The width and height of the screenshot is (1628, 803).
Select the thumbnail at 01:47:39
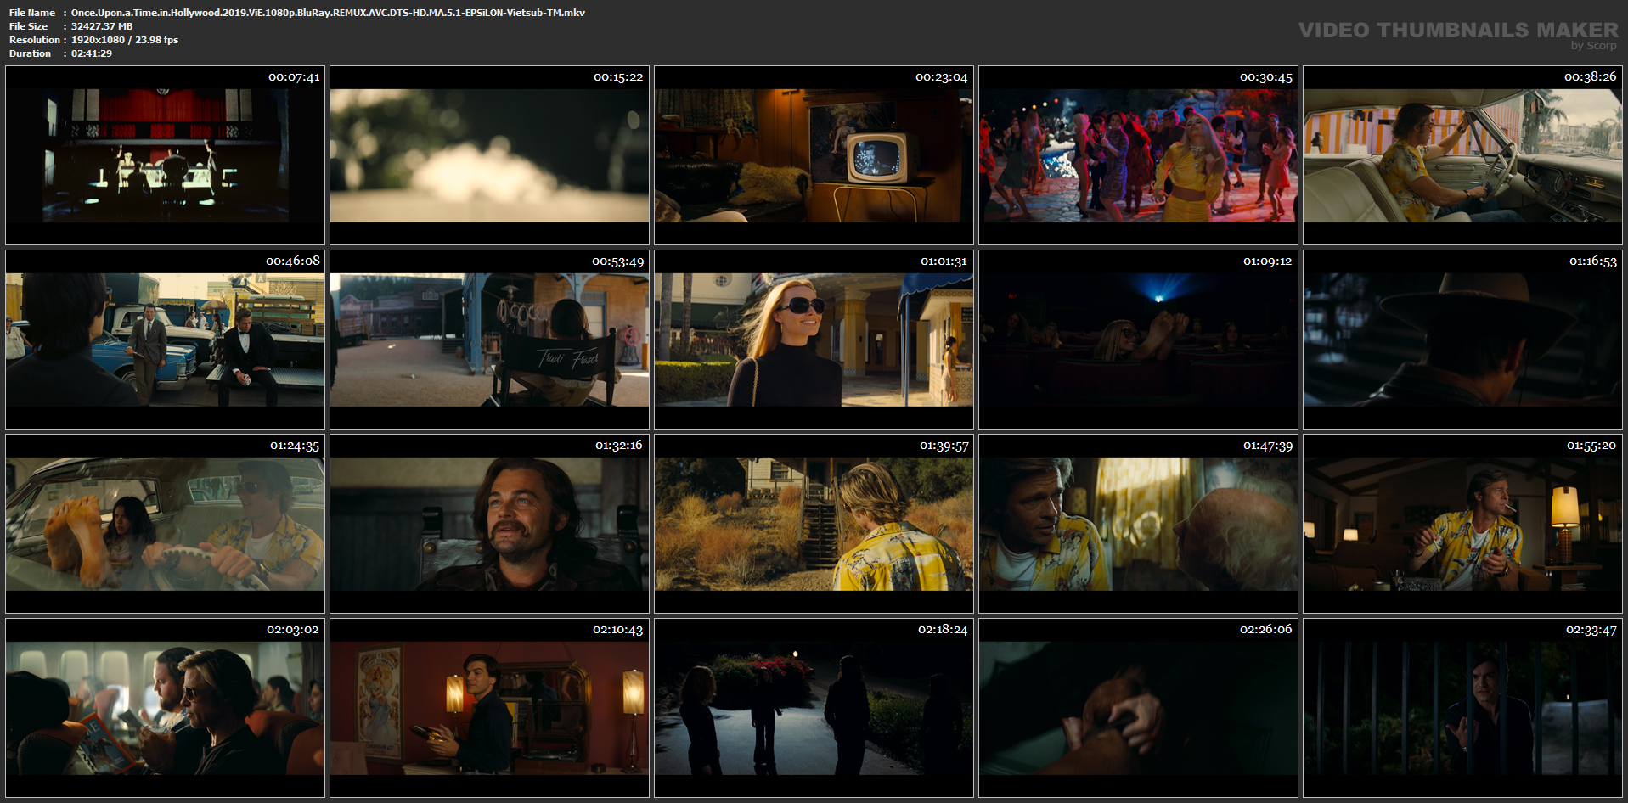tap(1138, 524)
